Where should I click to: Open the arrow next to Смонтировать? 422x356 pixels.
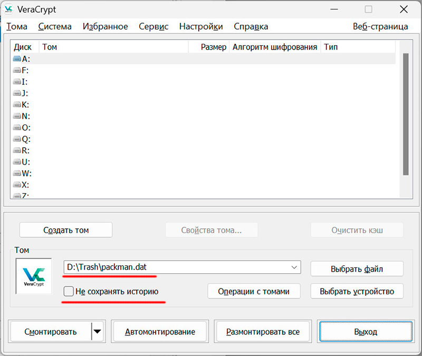[98, 332]
